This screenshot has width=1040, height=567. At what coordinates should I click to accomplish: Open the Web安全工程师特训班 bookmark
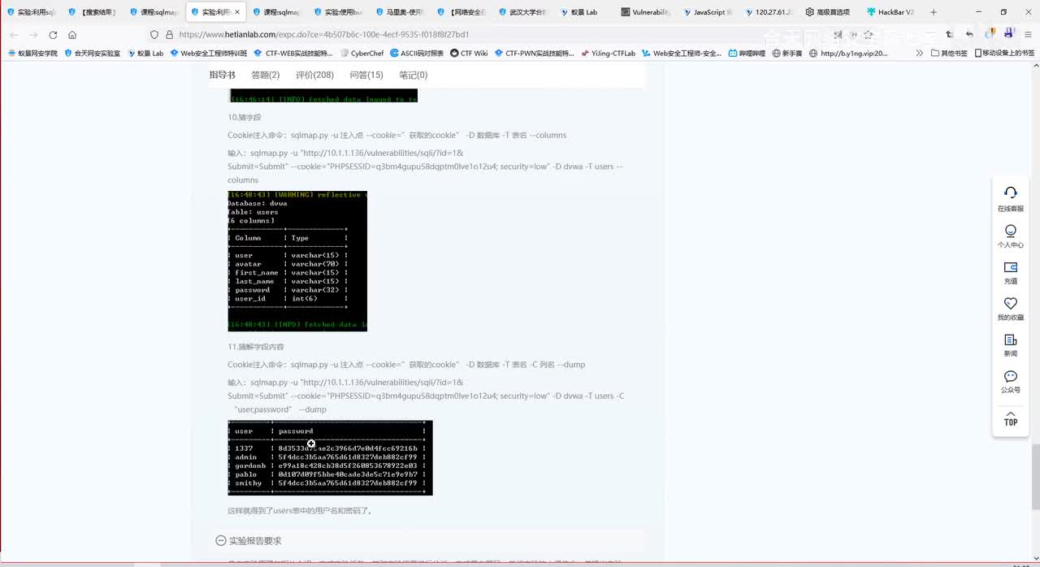click(x=208, y=53)
